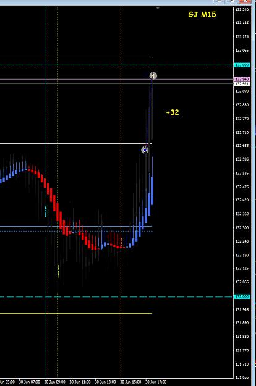Click the 132.535 price on the scale

pyautogui.click(x=242, y=174)
